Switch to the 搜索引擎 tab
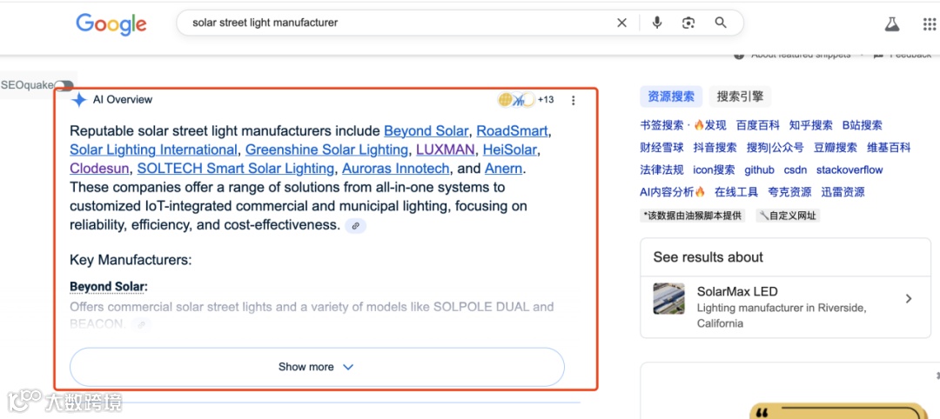Screen dimensions: 940x419 (x=740, y=96)
